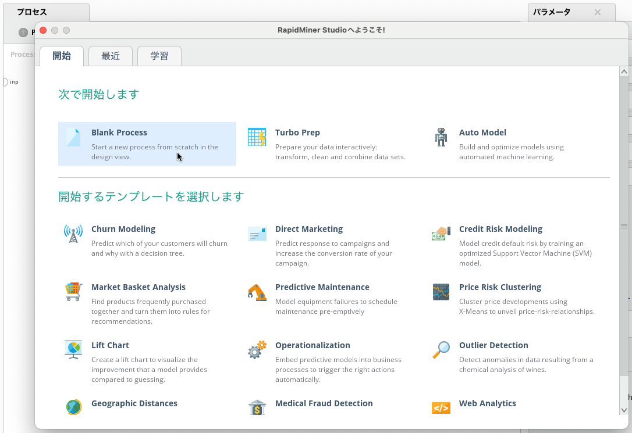Close the RapidMiner welcome dialog with red button
Screen dimensions: 632x433
[x=43, y=30]
